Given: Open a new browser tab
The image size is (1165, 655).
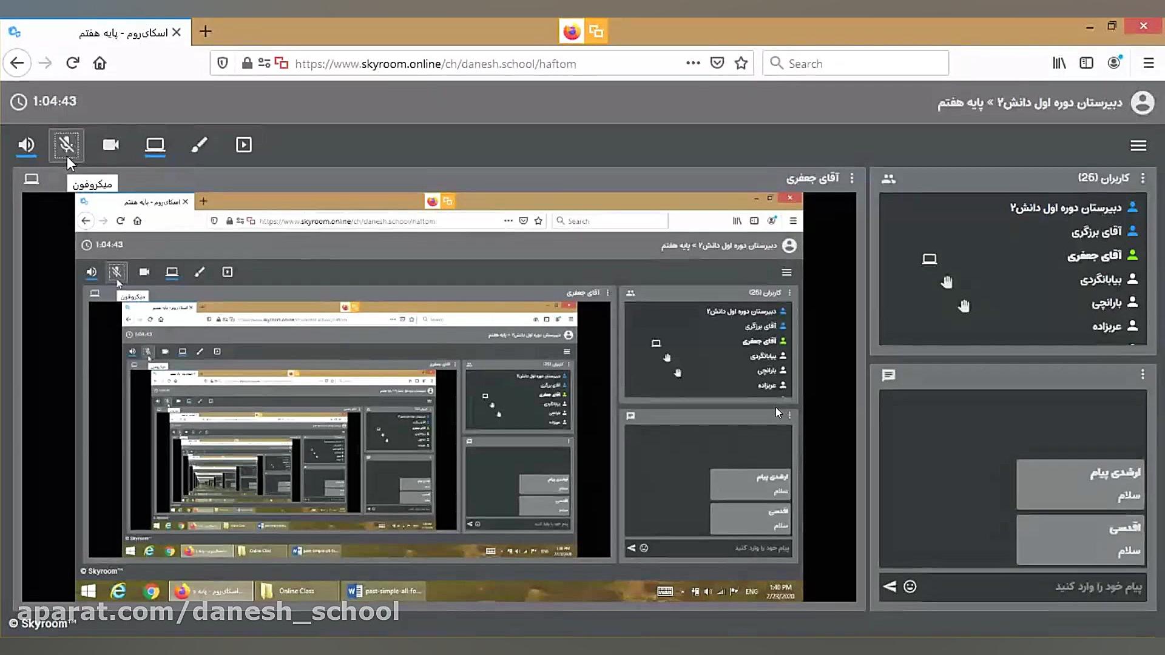Looking at the screenshot, I should pos(206,32).
